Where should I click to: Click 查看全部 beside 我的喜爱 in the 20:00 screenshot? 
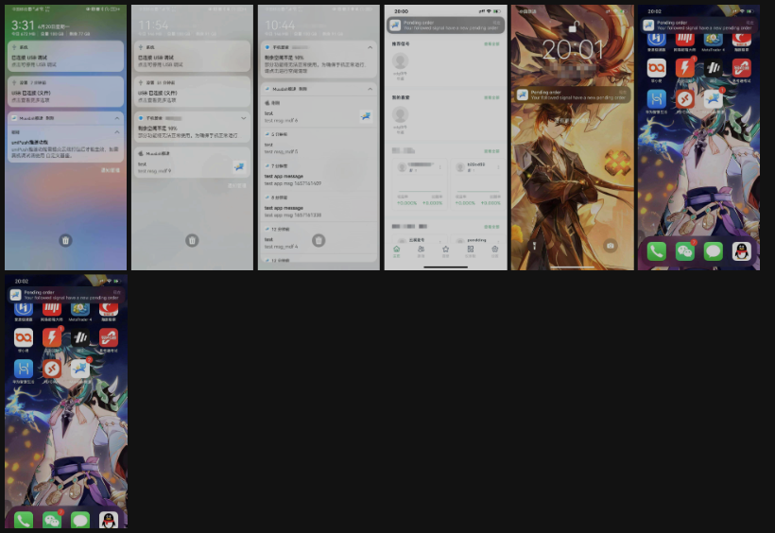point(491,97)
